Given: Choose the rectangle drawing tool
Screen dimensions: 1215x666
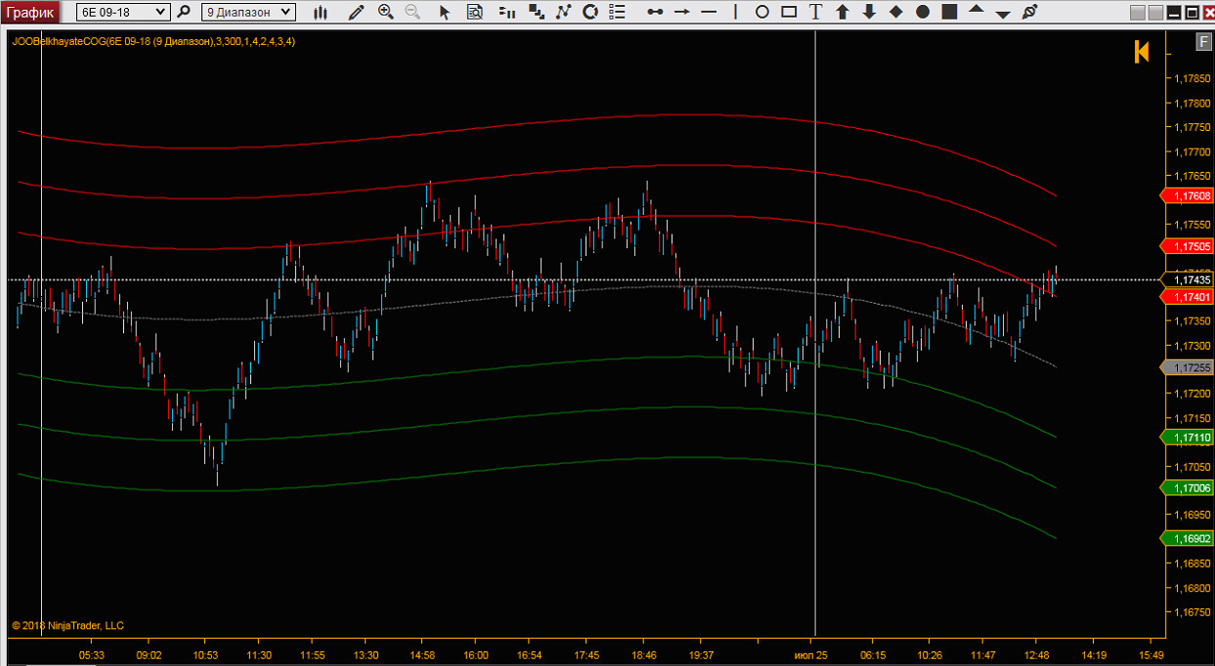Looking at the screenshot, I should 789,12.
